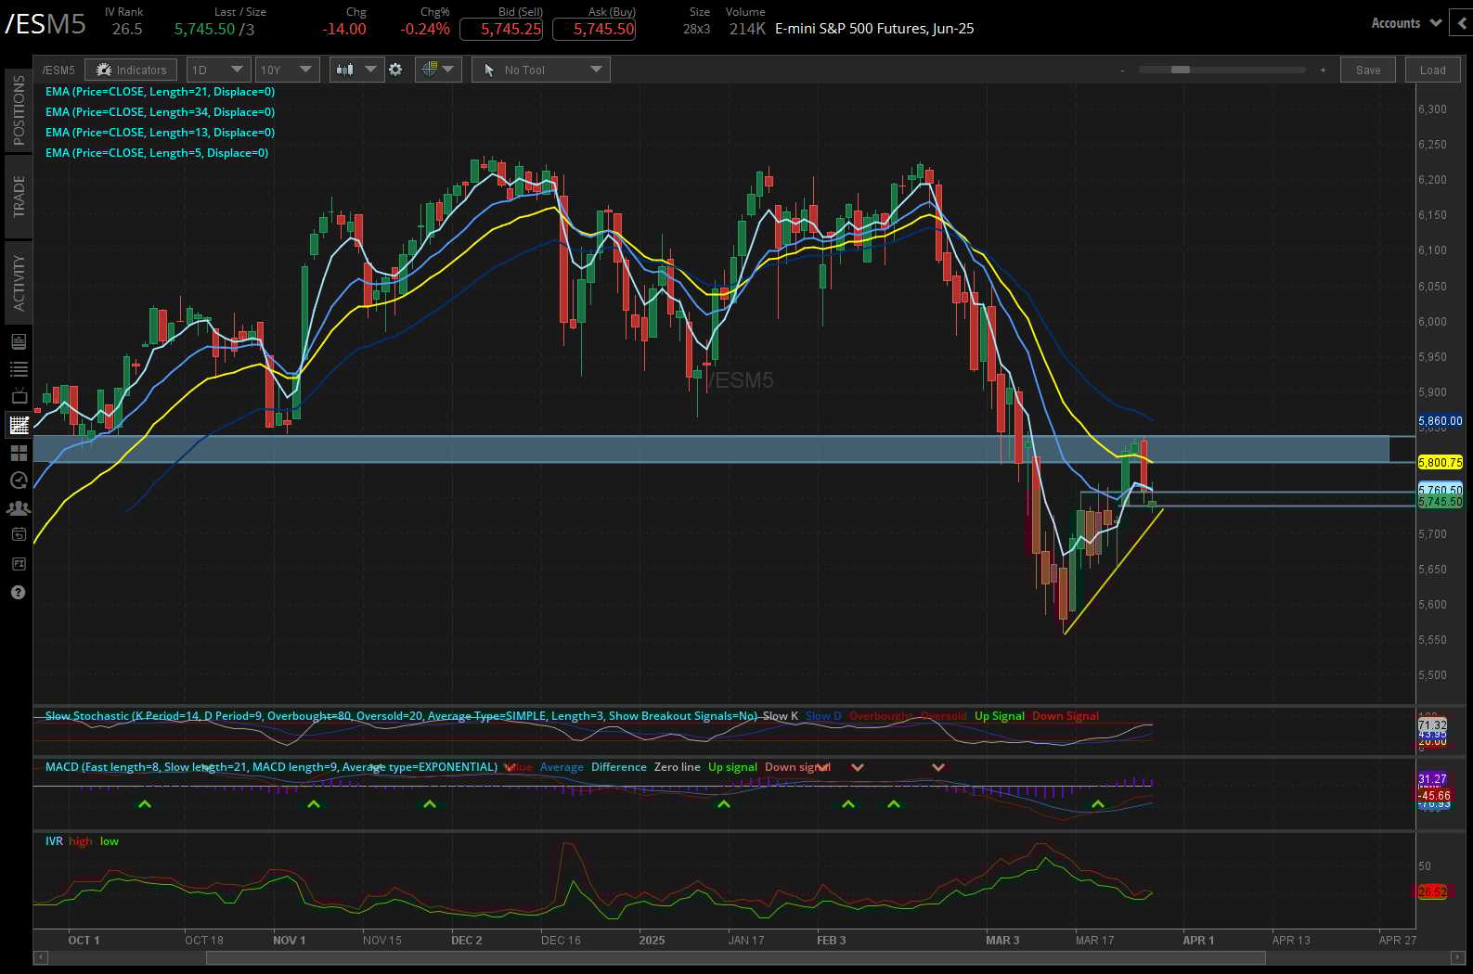Click the zoom out minus icon

(1122, 70)
